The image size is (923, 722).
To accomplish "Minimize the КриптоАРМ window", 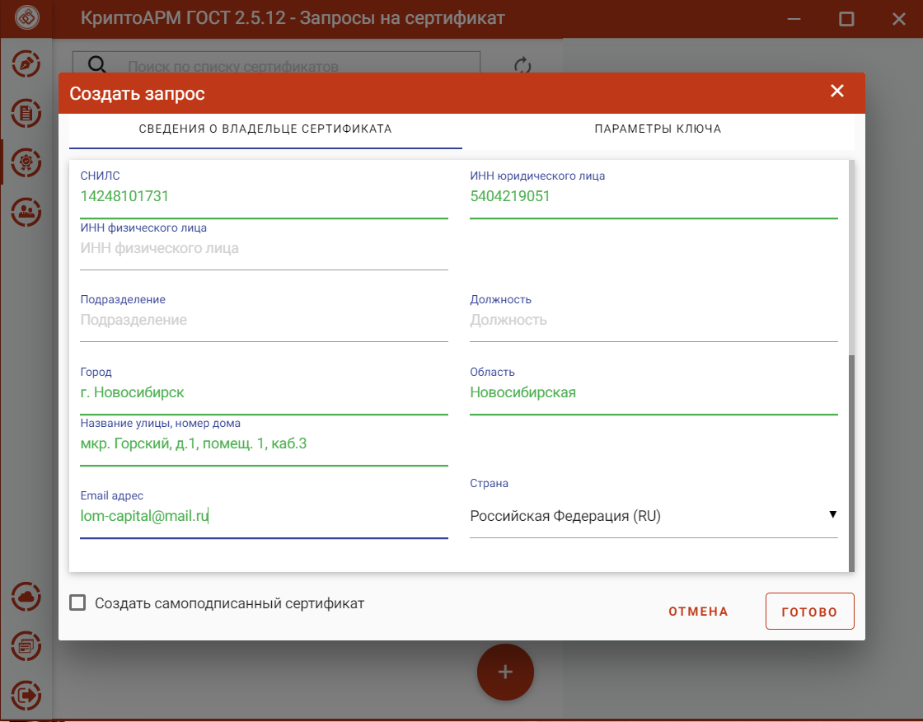I will pyautogui.click(x=794, y=19).
